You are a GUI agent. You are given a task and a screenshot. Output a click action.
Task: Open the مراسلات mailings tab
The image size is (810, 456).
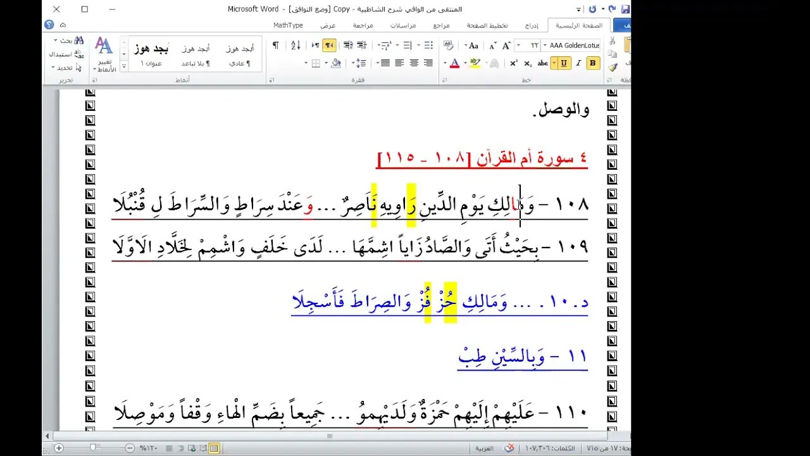(402, 26)
